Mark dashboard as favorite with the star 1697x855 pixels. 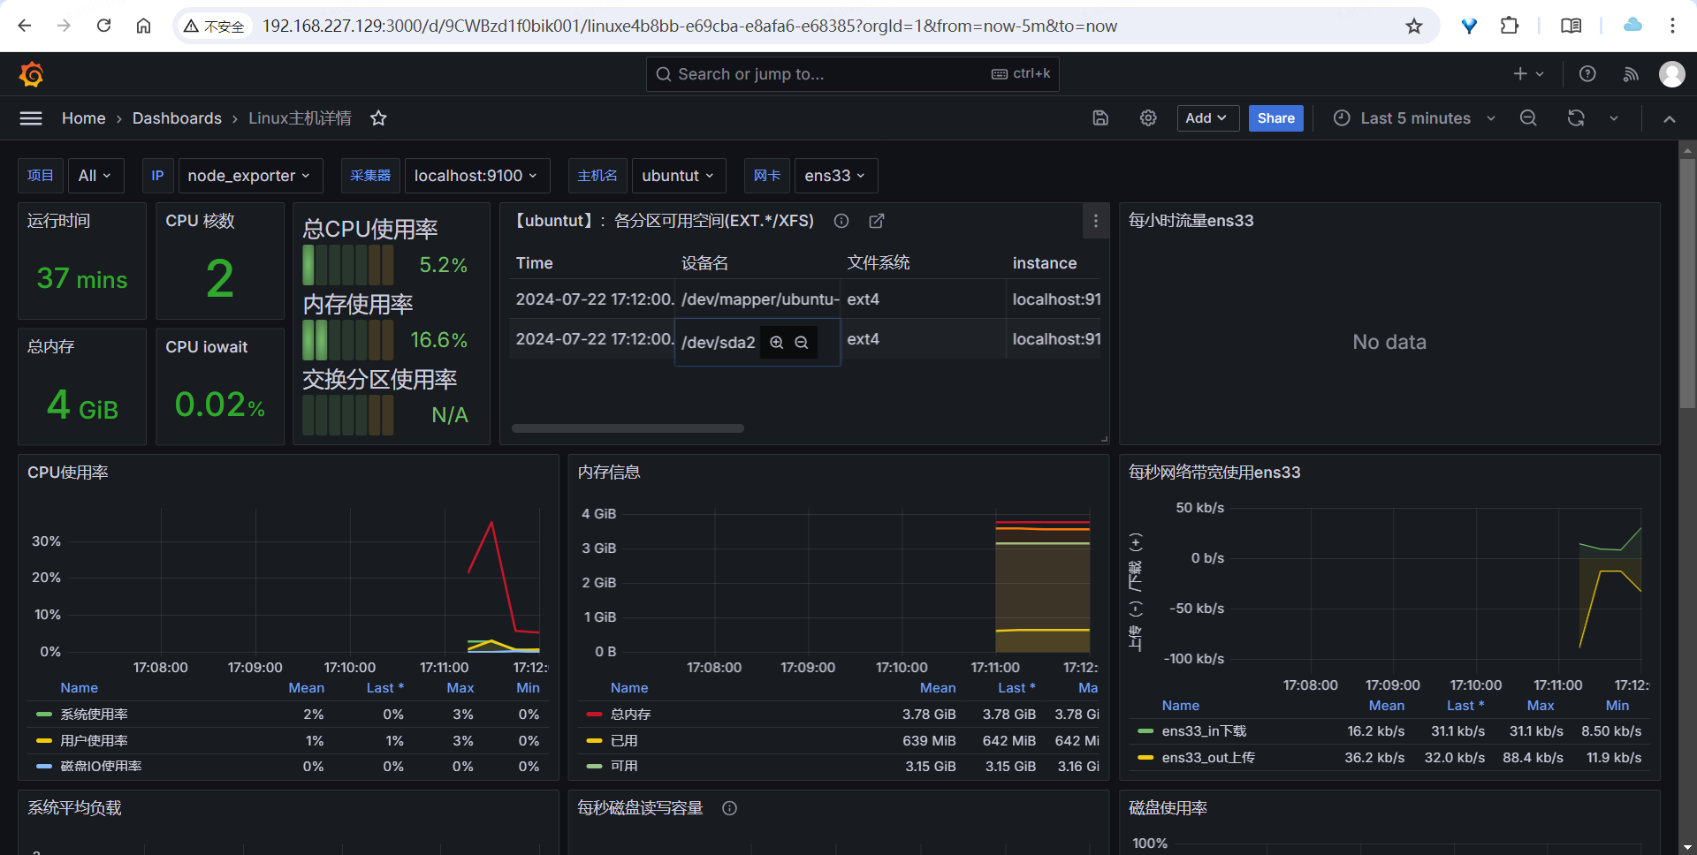pos(378,118)
